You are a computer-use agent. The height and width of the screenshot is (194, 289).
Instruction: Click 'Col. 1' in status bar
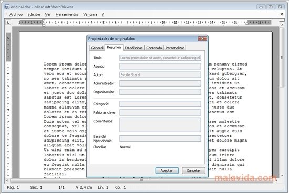point(120,187)
